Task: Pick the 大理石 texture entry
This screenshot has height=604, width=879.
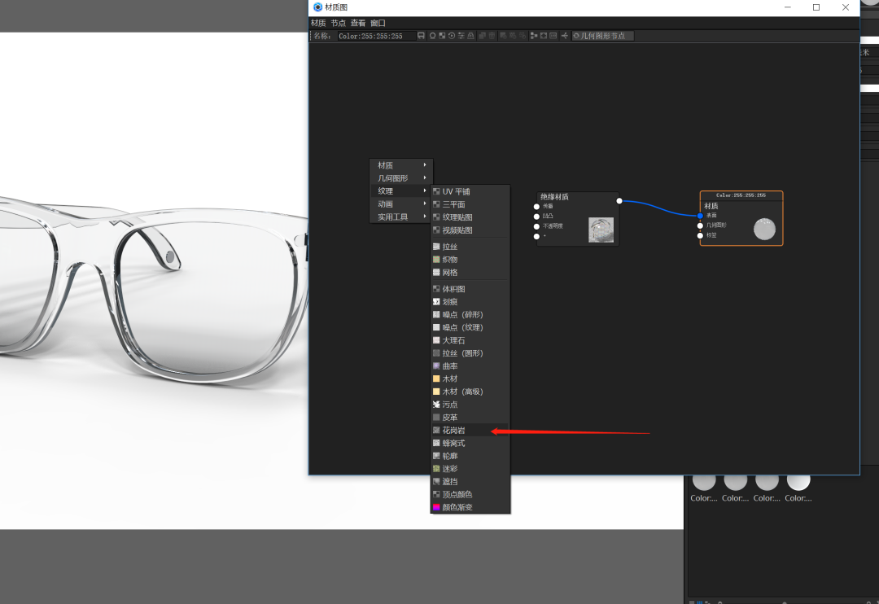Action: pyautogui.click(x=470, y=340)
